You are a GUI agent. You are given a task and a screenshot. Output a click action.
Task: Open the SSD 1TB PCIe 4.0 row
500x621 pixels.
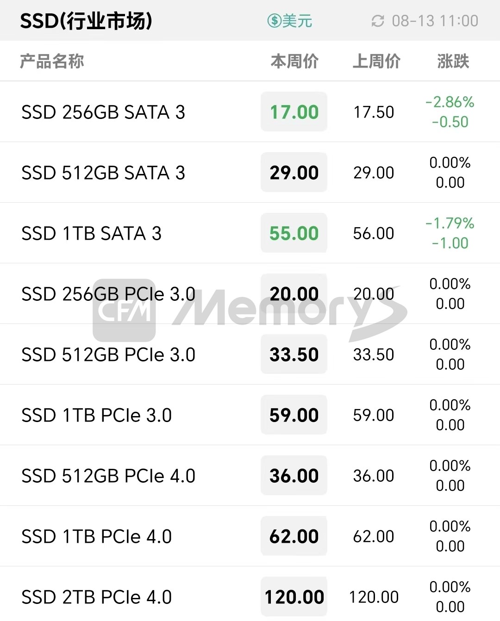point(250,536)
